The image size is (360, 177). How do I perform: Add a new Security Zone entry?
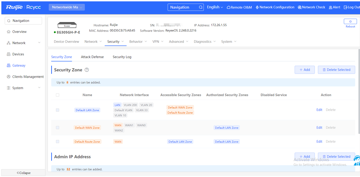click(x=305, y=70)
